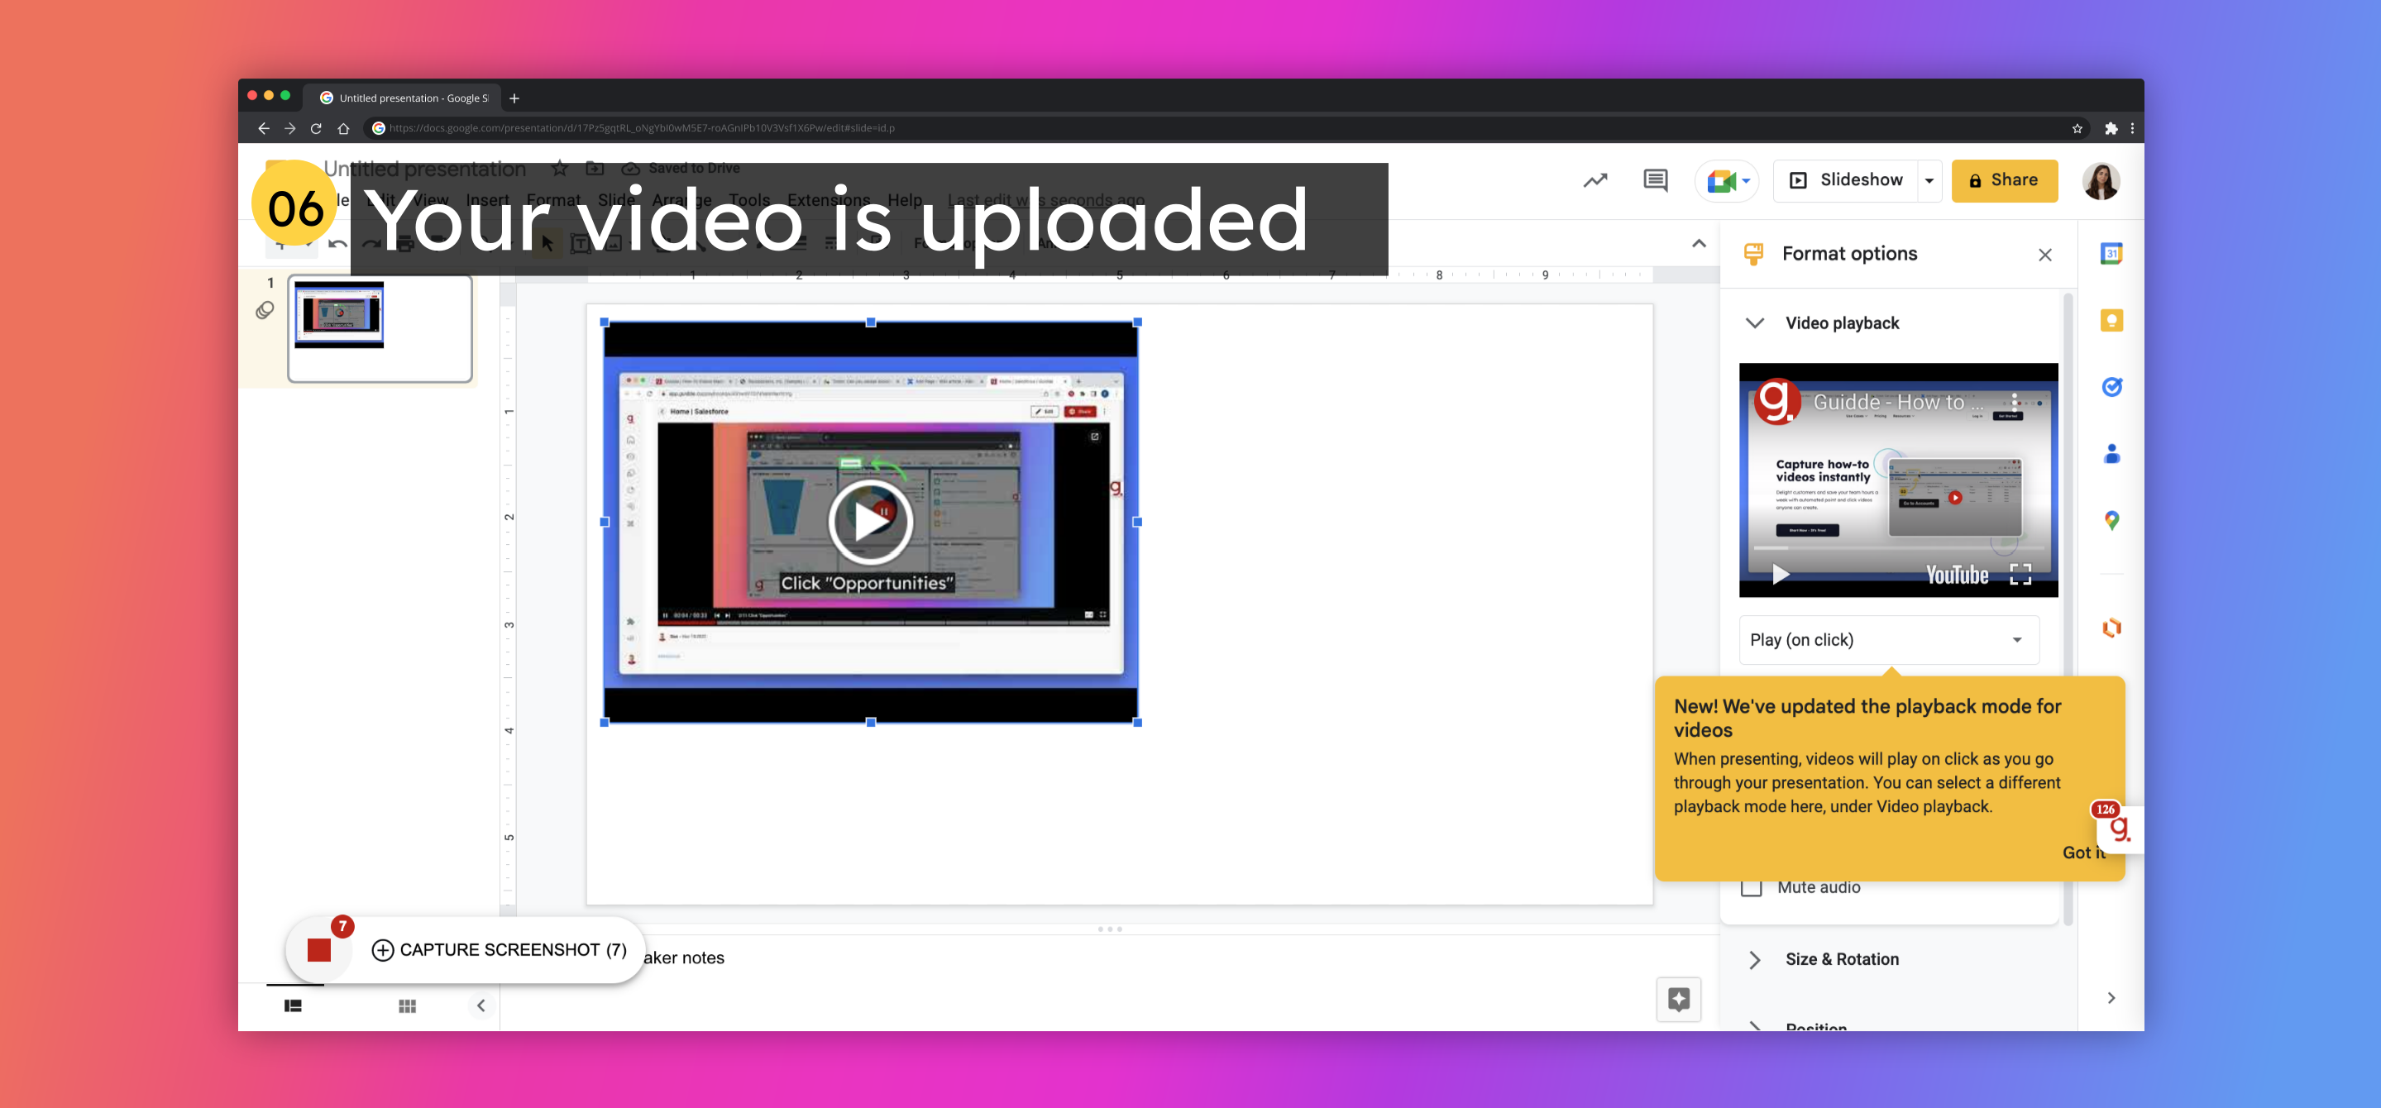Open the Slideshow options dropdown arrow
Image resolution: width=2381 pixels, height=1108 pixels.
1929,181
